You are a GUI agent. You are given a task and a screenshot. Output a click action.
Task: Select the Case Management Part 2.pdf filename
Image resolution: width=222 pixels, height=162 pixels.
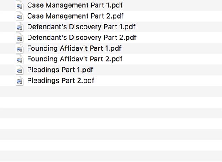(75, 16)
